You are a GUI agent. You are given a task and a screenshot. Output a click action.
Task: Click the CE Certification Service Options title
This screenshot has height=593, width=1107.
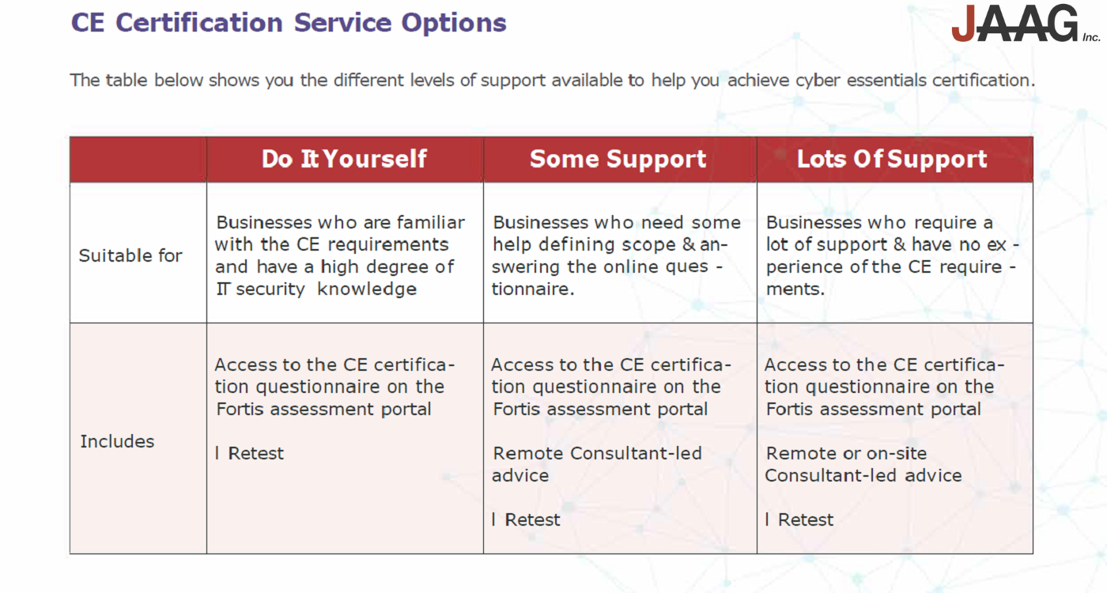pos(289,22)
